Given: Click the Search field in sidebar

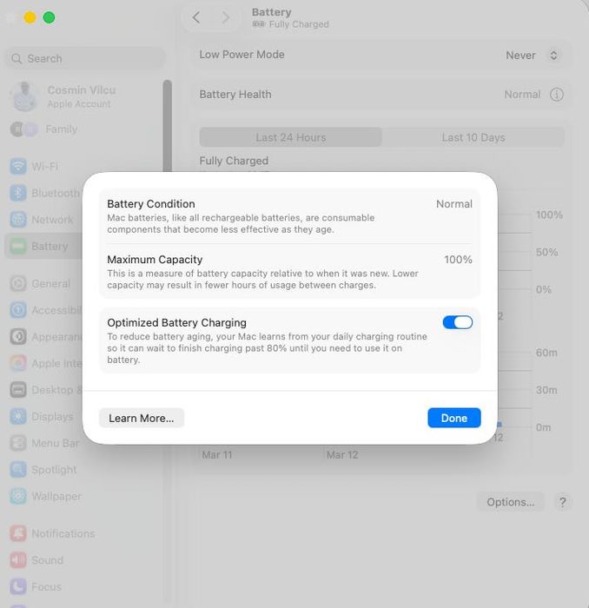Looking at the screenshot, I should [x=86, y=58].
